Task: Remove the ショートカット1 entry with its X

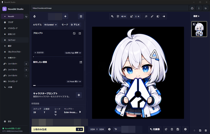Action: click(26, 64)
